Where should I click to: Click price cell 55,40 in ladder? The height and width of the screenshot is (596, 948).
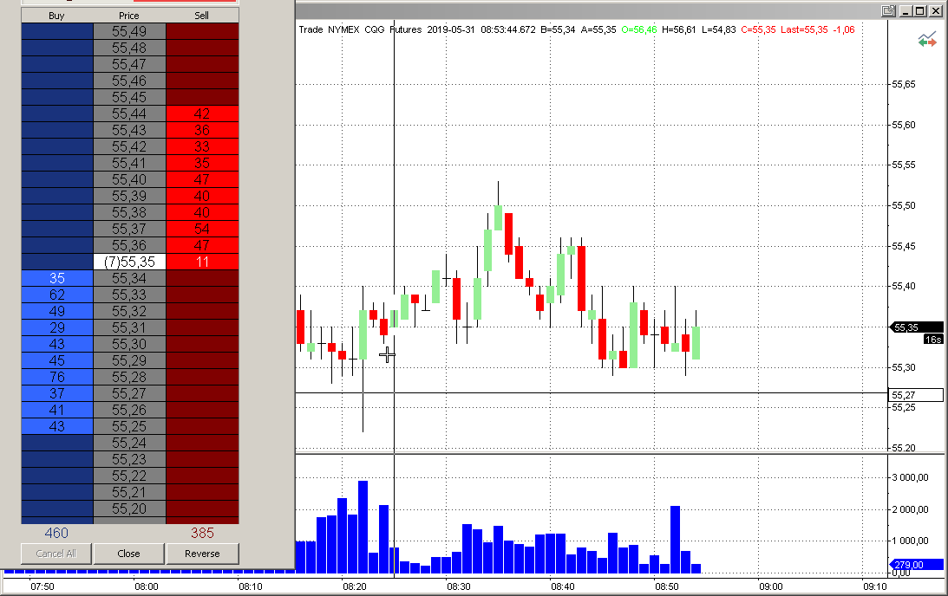(129, 179)
